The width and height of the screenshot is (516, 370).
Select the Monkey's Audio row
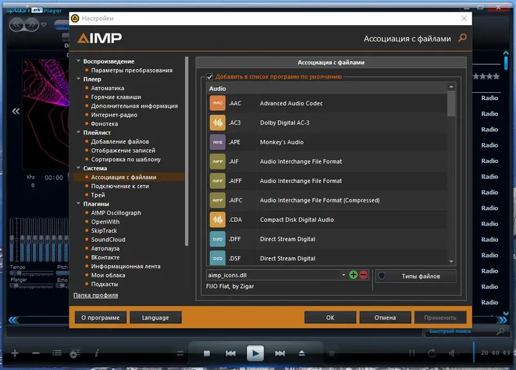click(x=328, y=142)
